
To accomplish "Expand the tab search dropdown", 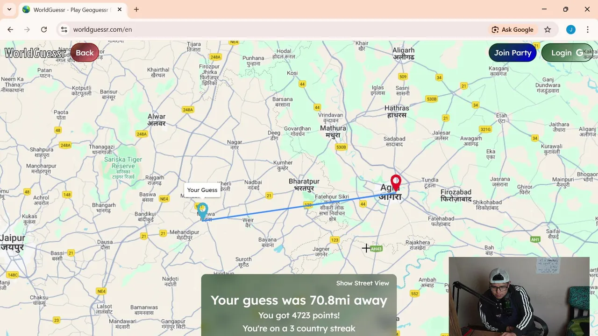I will pyautogui.click(x=9, y=9).
